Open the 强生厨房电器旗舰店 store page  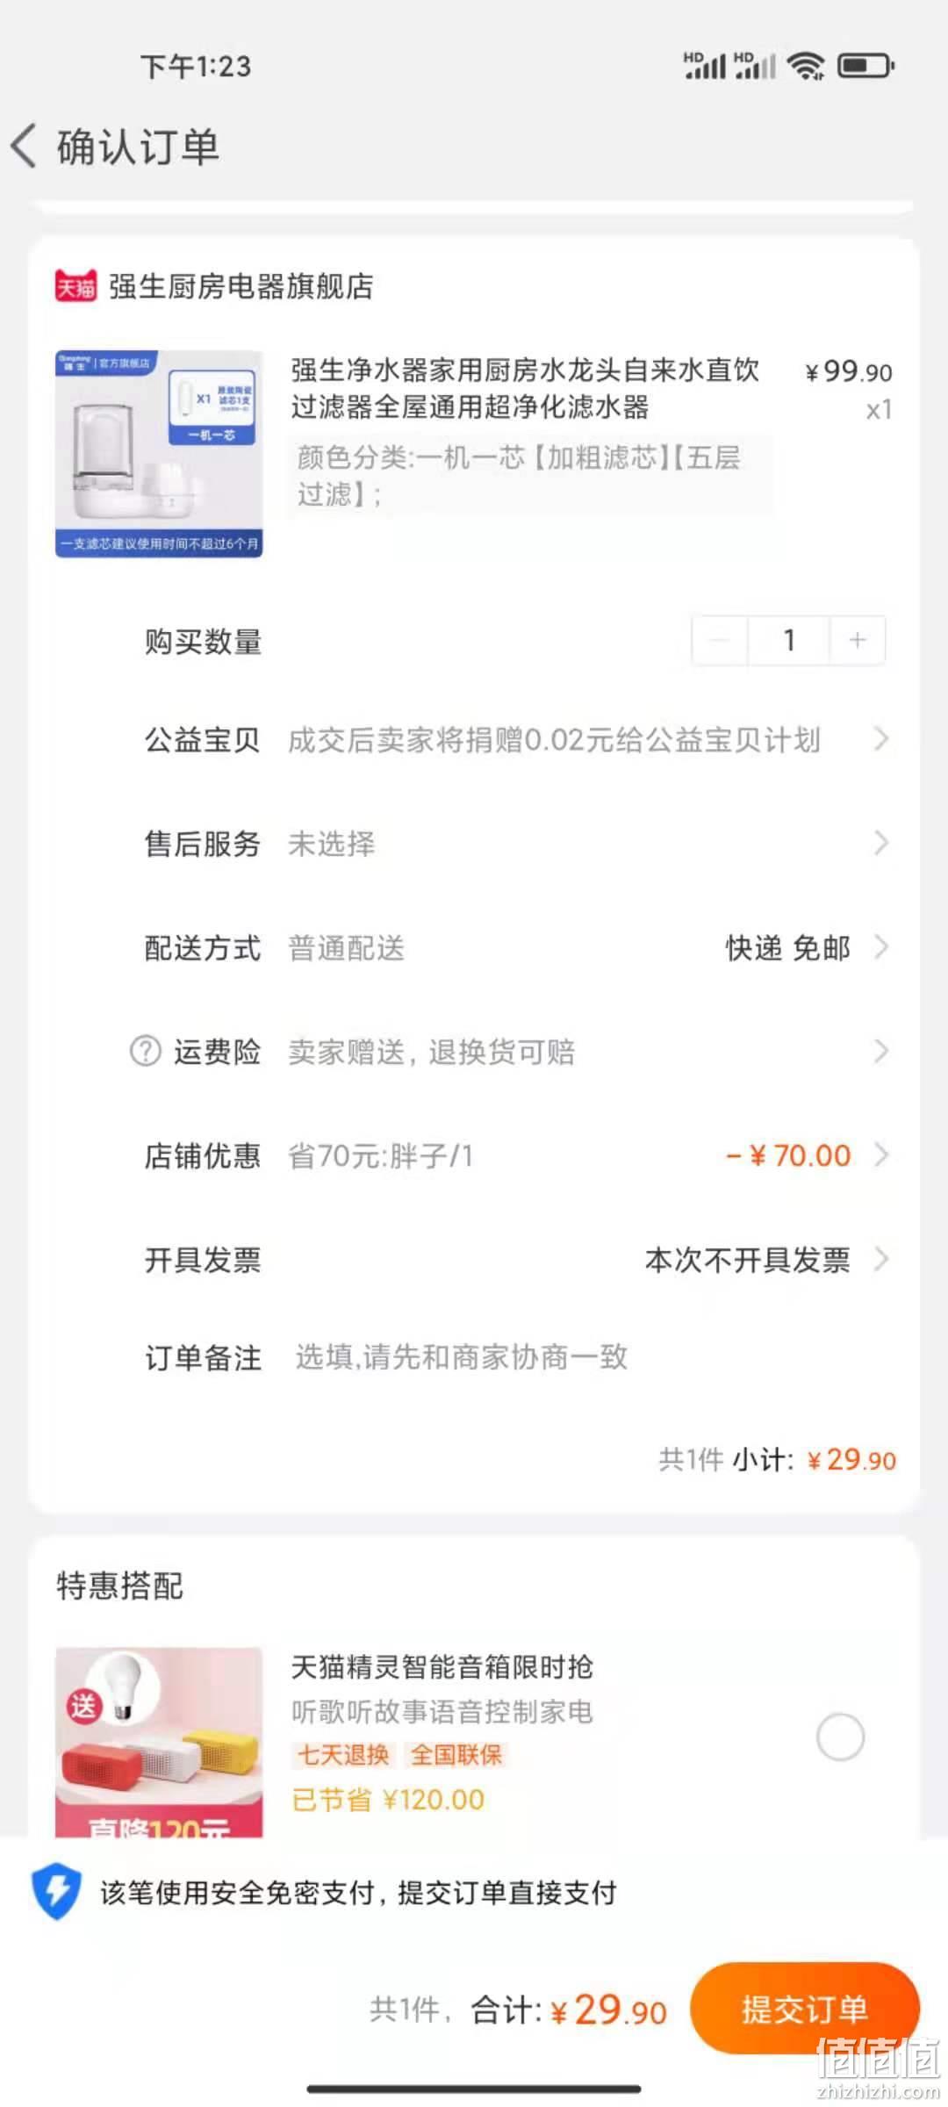click(241, 286)
